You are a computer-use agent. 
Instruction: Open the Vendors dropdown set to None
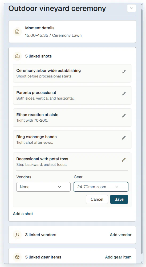click(43, 187)
